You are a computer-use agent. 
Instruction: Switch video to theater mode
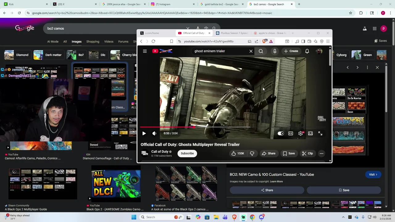pyautogui.click(x=310, y=134)
